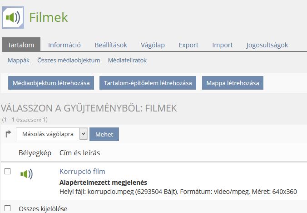Image resolution: width=307 pixels, height=213 pixels.
Task: Open the Jogosultságok tab
Action: pyautogui.click(x=267, y=45)
